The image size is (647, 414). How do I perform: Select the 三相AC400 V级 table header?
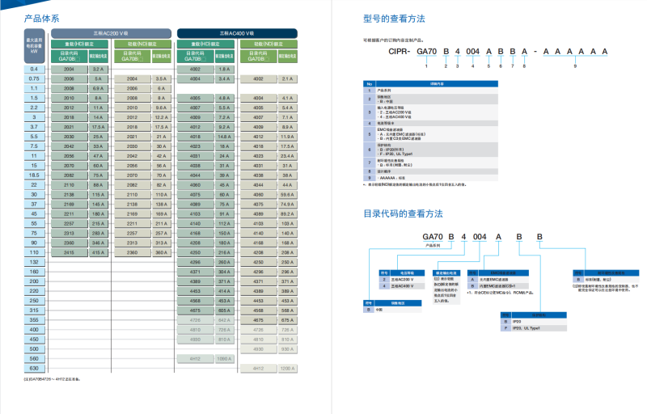point(237,33)
